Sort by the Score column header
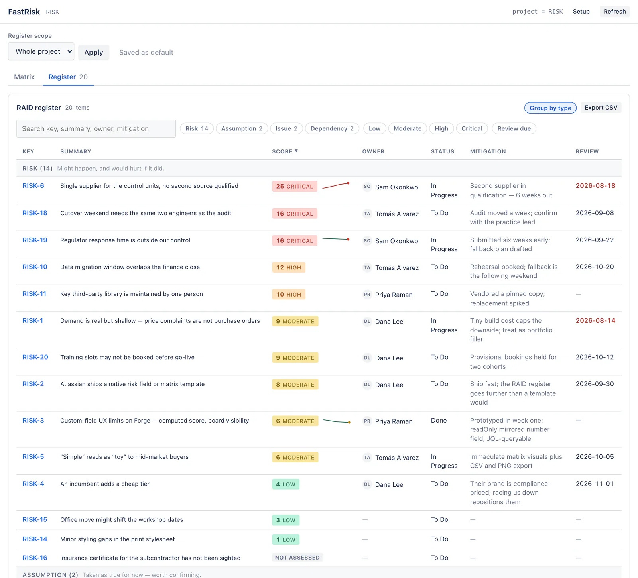This screenshot has width=638, height=578. pyautogui.click(x=285, y=151)
